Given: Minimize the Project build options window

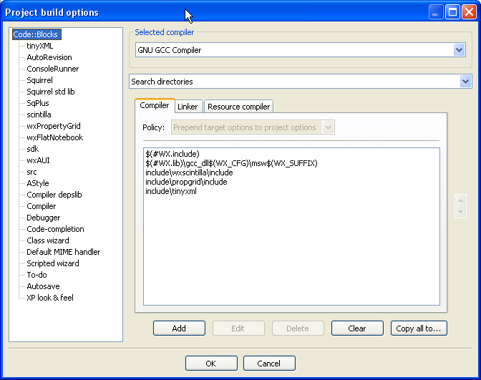Looking at the screenshot, I should pyautogui.click(x=436, y=12).
